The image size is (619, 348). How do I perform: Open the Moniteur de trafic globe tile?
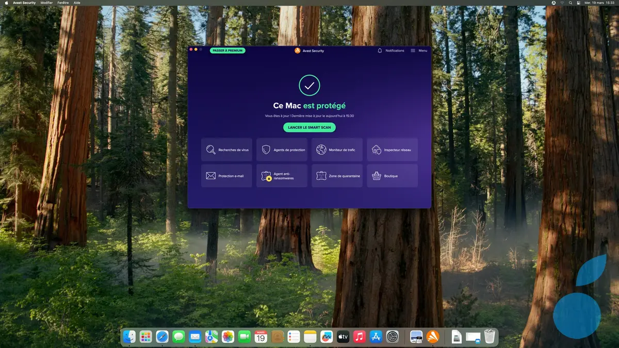click(x=337, y=150)
